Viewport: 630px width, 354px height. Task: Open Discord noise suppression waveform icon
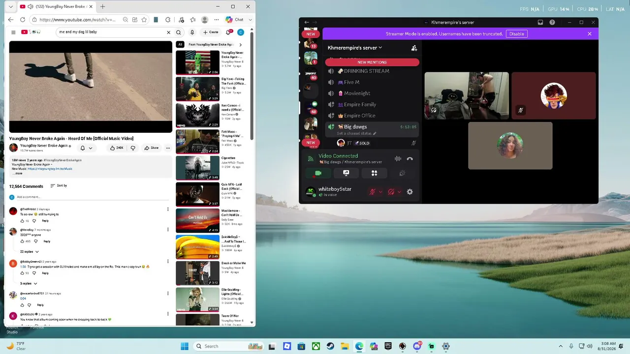pyautogui.click(x=398, y=159)
